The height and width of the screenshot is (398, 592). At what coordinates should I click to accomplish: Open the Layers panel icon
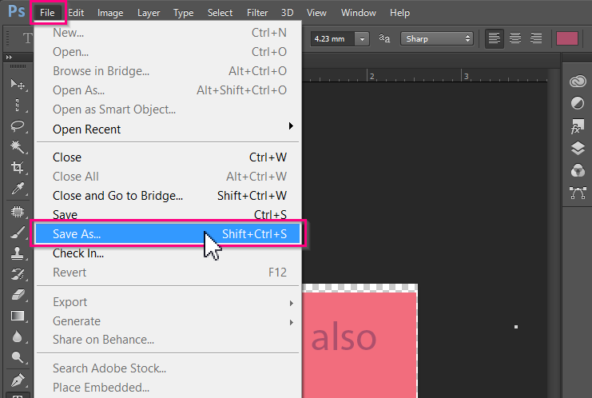coord(578,148)
